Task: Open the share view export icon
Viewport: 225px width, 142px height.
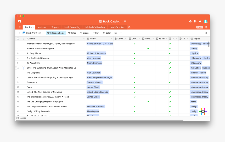Action: 116,33
